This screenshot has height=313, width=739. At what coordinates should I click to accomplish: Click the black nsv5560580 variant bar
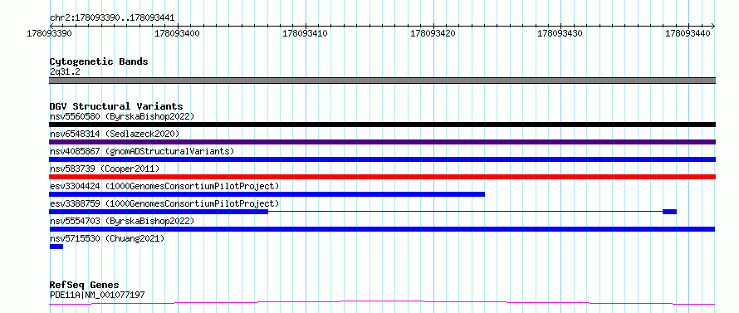[x=382, y=125]
